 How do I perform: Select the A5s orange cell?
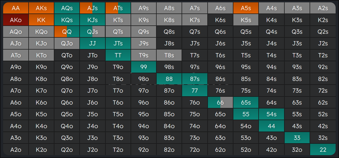click(246, 8)
